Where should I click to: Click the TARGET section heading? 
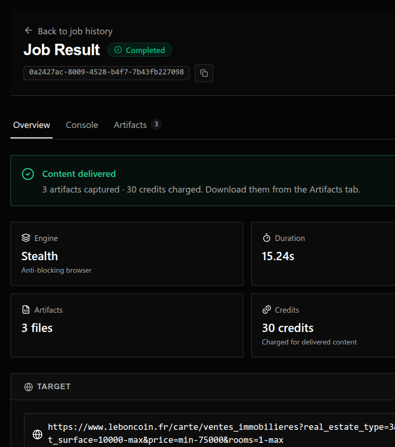(54, 387)
